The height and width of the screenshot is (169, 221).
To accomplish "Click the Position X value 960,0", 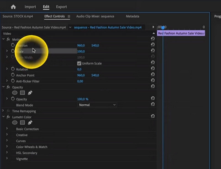I will point(81,45).
